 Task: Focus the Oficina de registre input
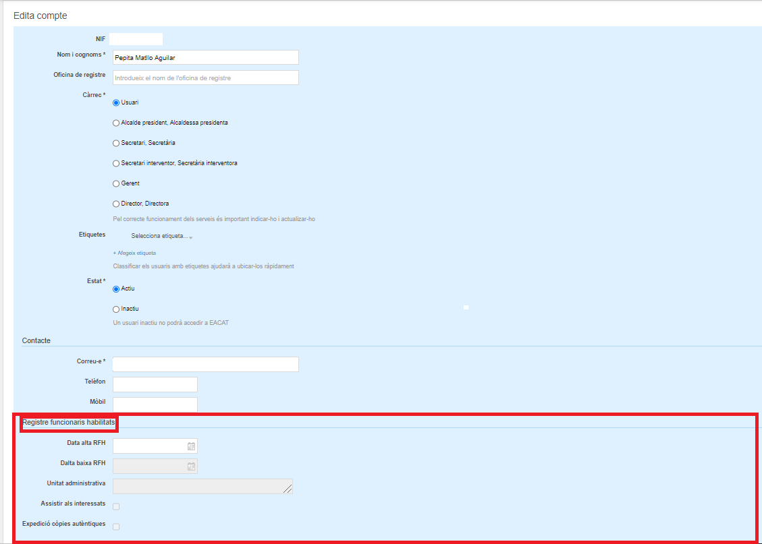point(205,78)
